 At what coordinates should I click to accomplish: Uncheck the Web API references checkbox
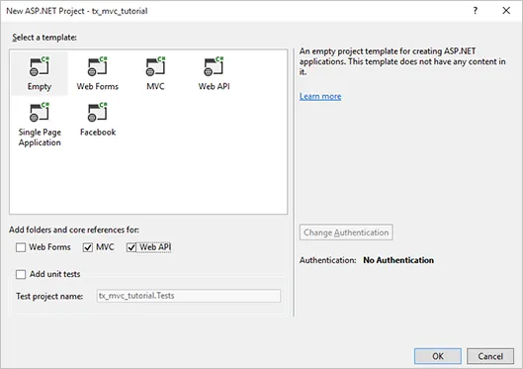[x=131, y=247]
